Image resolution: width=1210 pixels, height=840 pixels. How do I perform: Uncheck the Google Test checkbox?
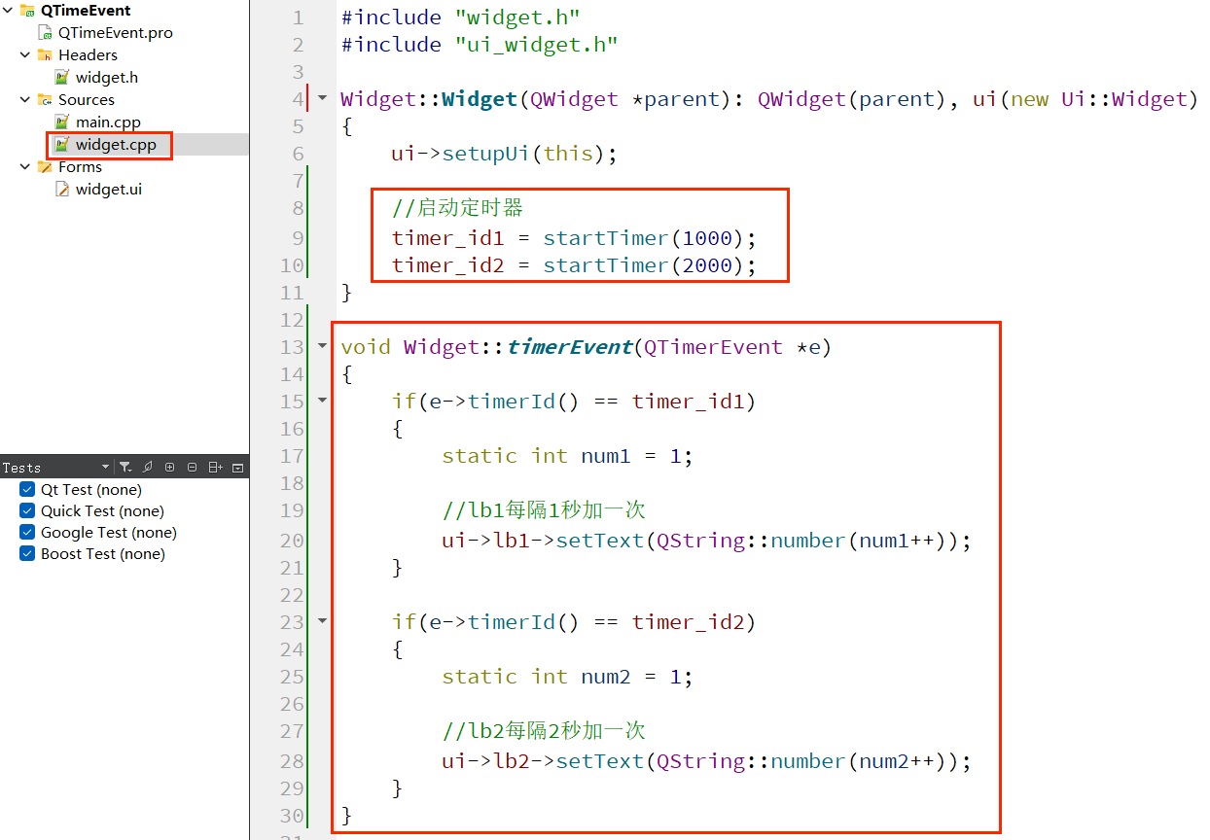pyautogui.click(x=27, y=533)
